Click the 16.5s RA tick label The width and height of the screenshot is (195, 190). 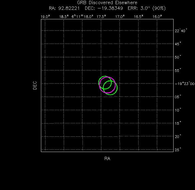[138, 16]
